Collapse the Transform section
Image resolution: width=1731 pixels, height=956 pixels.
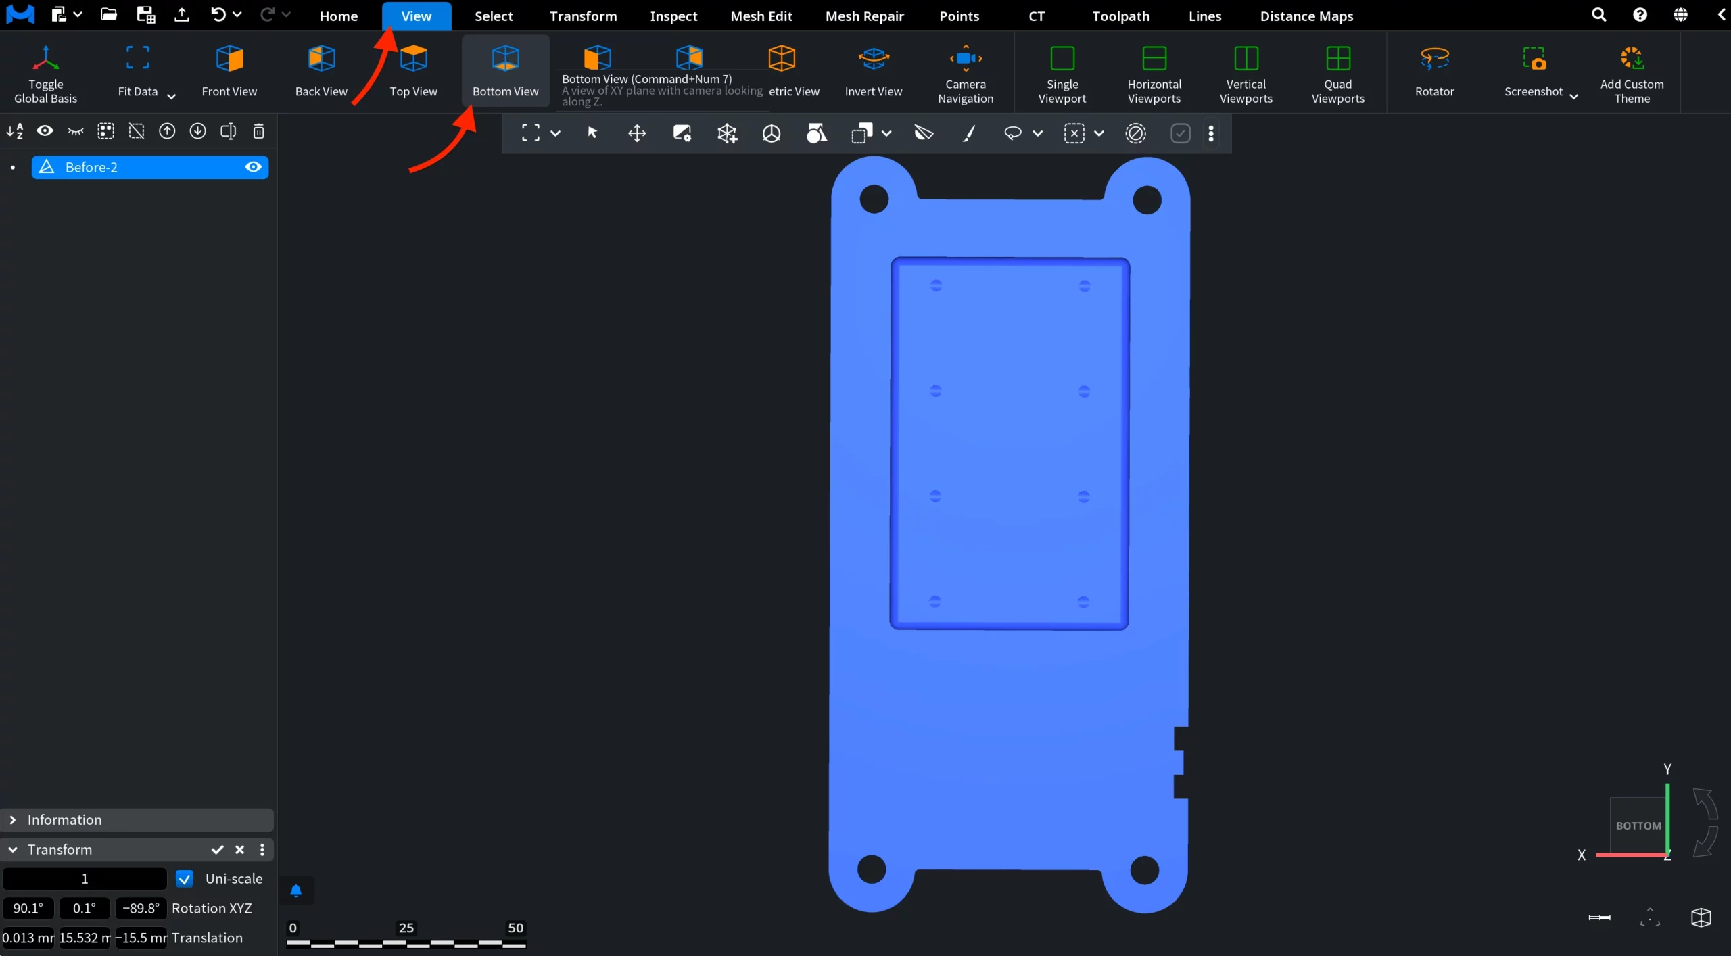pos(13,850)
